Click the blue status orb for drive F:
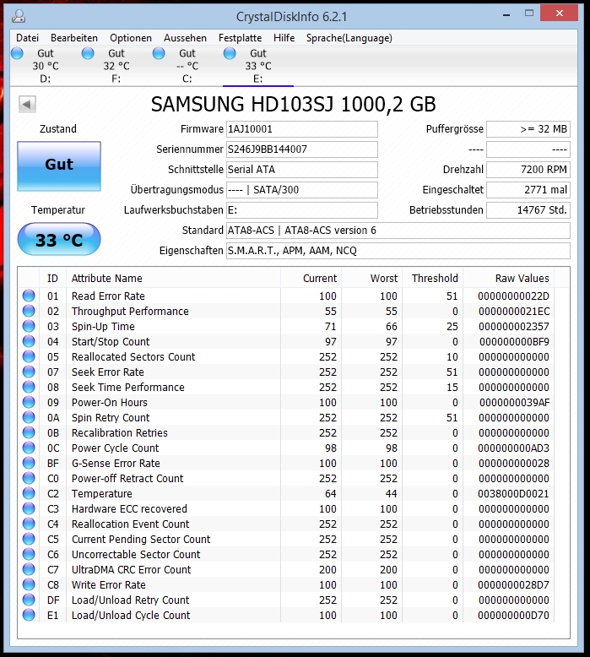The width and height of the screenshot is (590, 657). tap(88, 54)
